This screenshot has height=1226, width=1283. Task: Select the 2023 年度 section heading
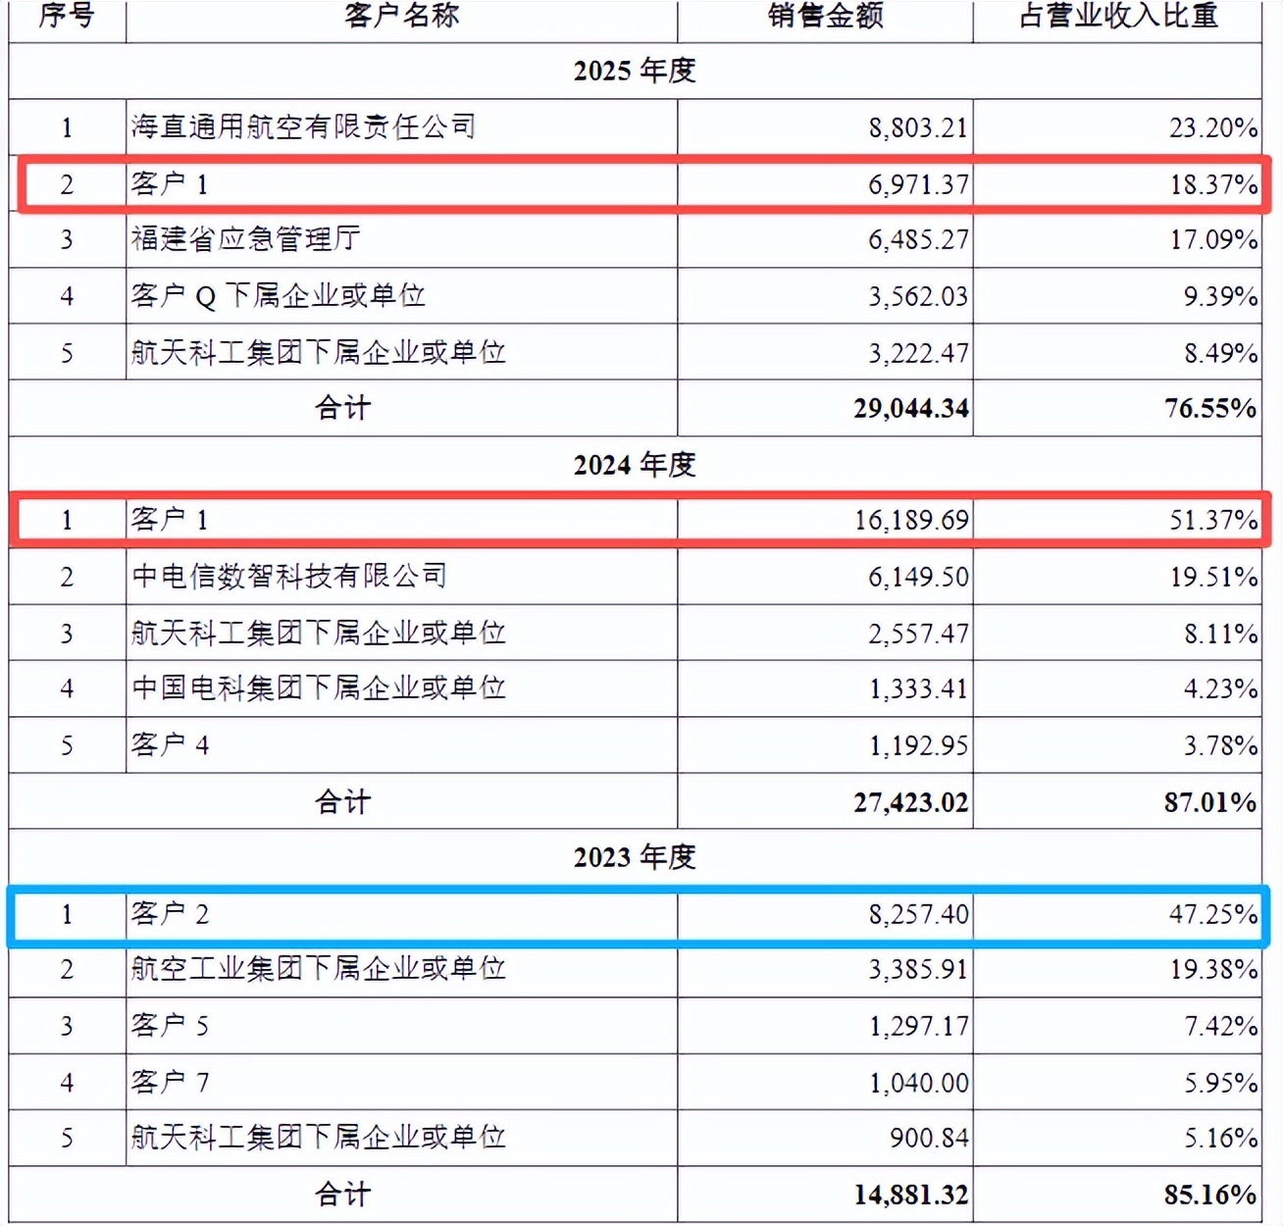tap(635, 857)
